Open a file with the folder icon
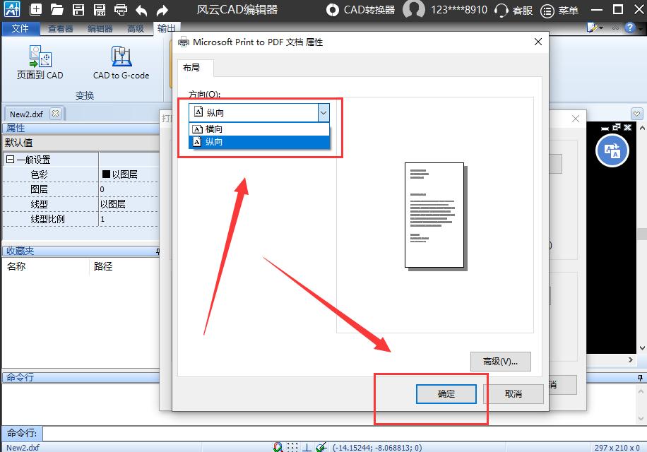 tap(57, 9)
